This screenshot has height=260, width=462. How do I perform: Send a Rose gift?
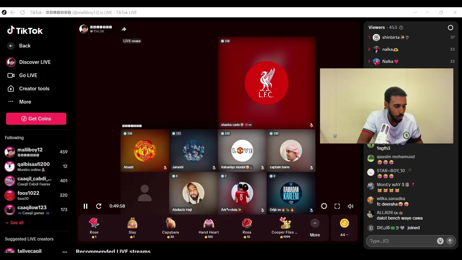[x=94, y=228]
